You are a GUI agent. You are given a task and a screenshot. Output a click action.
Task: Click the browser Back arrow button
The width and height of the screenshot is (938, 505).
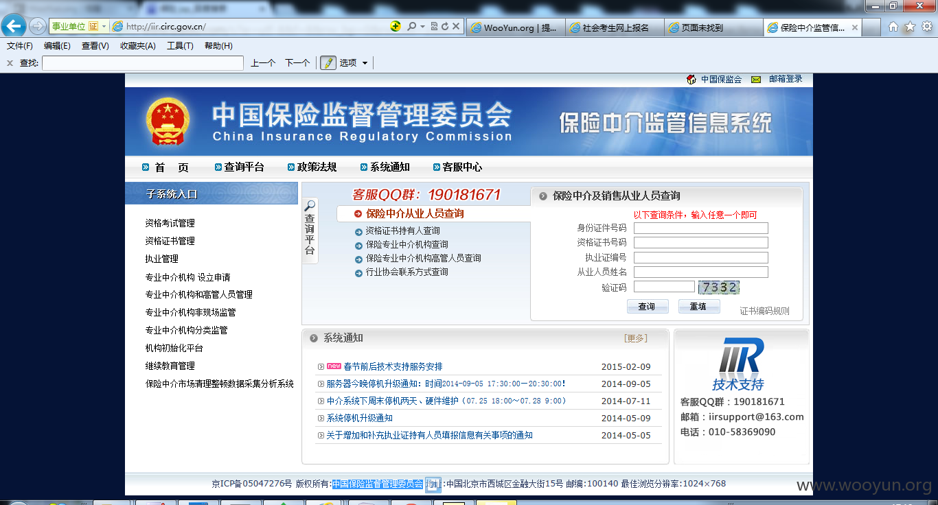coord(14,26)
